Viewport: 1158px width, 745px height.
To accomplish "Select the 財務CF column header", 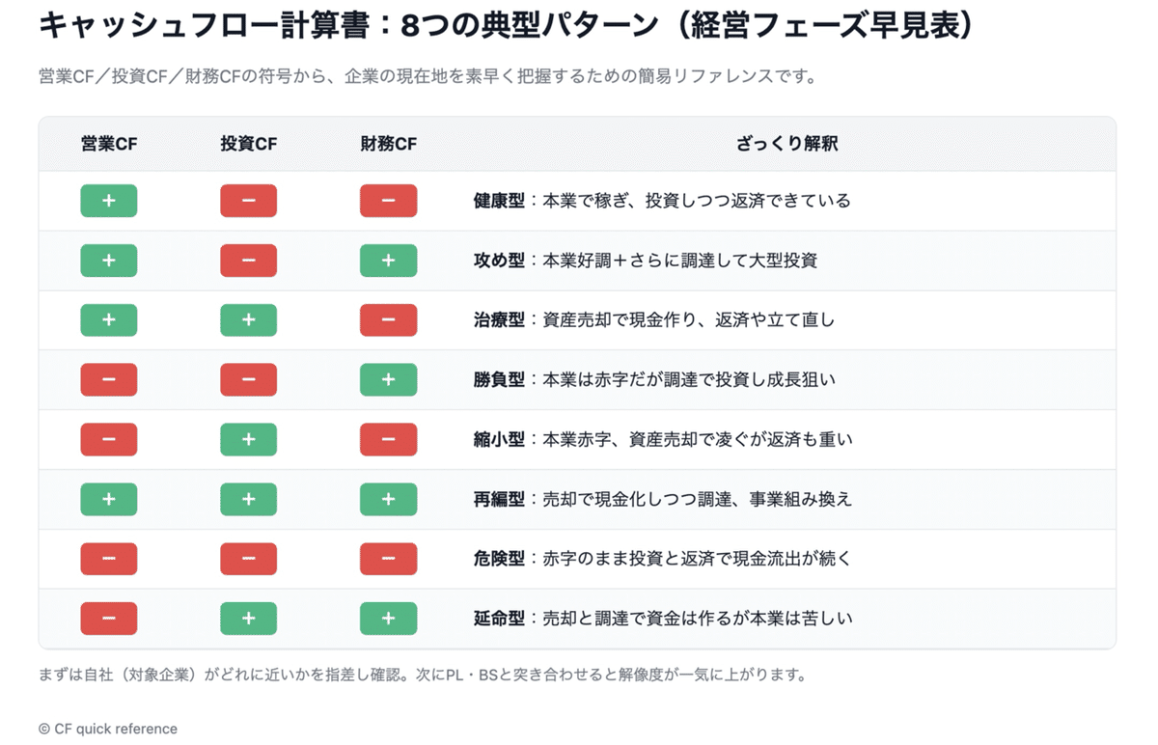I will pos(388,144).
